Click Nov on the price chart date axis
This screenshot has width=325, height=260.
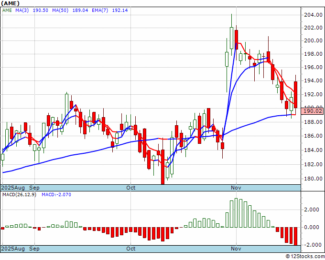coord(236,188)
